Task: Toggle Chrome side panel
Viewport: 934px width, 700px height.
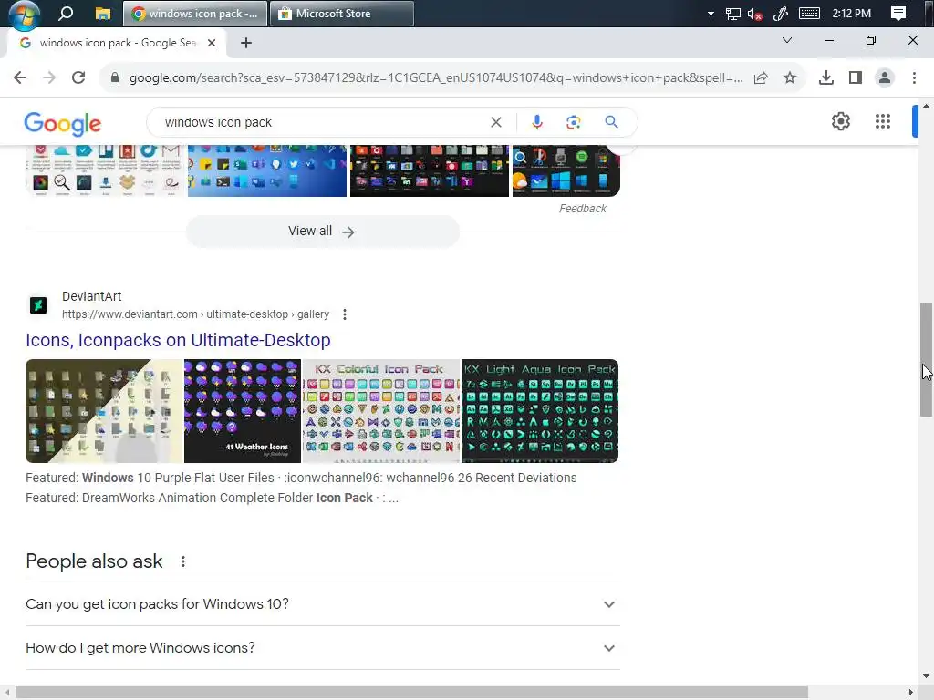Action: click(856, 77)
